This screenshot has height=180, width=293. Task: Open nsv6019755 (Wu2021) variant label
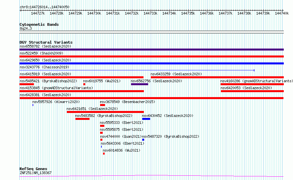[102, 81]
